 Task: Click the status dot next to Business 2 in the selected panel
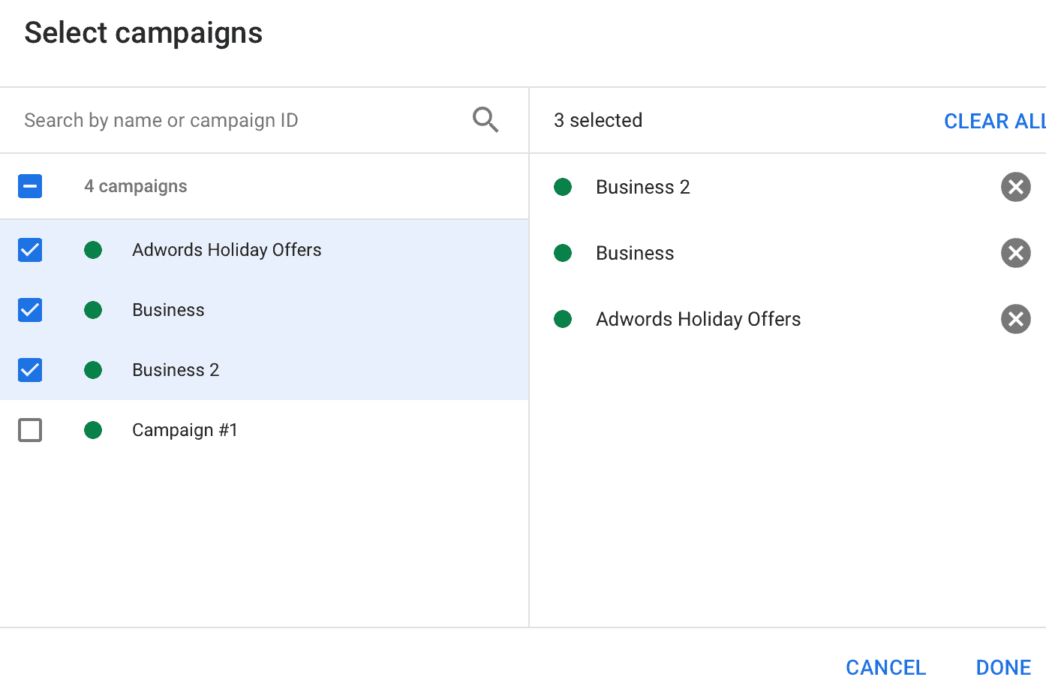click(563, 187)
